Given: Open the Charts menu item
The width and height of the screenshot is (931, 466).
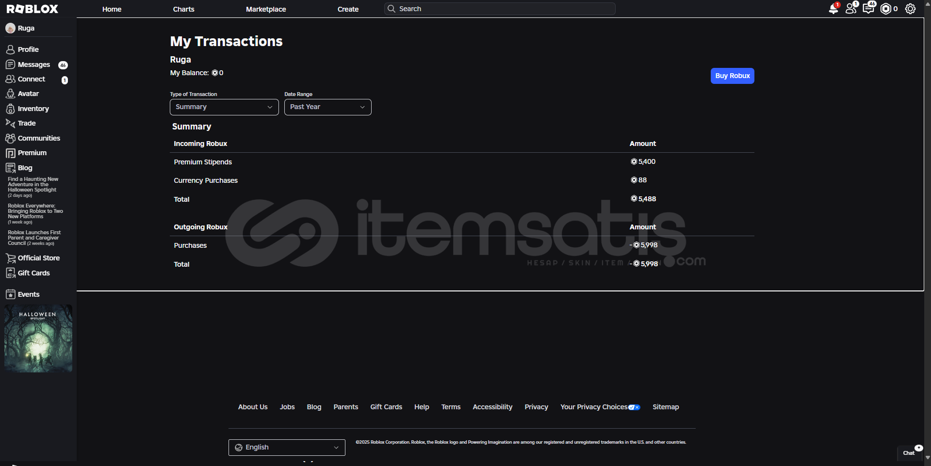Looking at the screenshot, I should pos(183,9).
